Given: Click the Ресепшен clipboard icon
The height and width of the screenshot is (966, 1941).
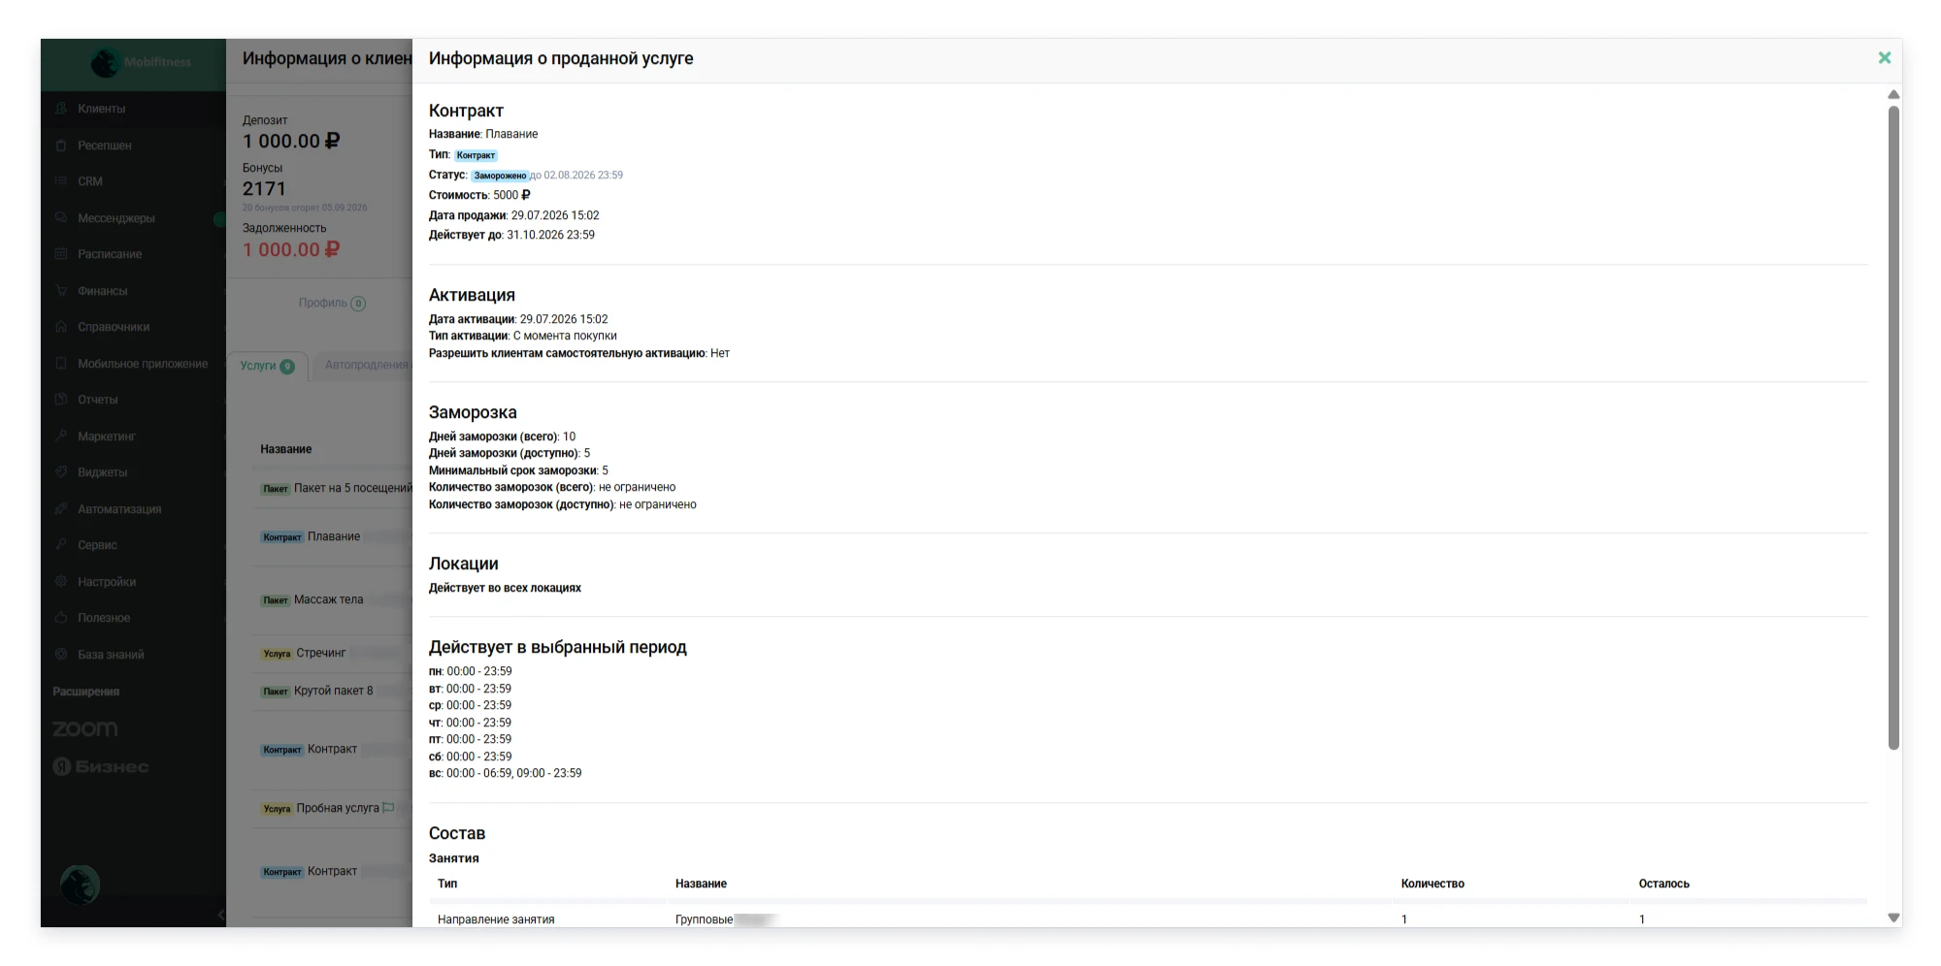Looking at the screenshot, I should point(61,145).
